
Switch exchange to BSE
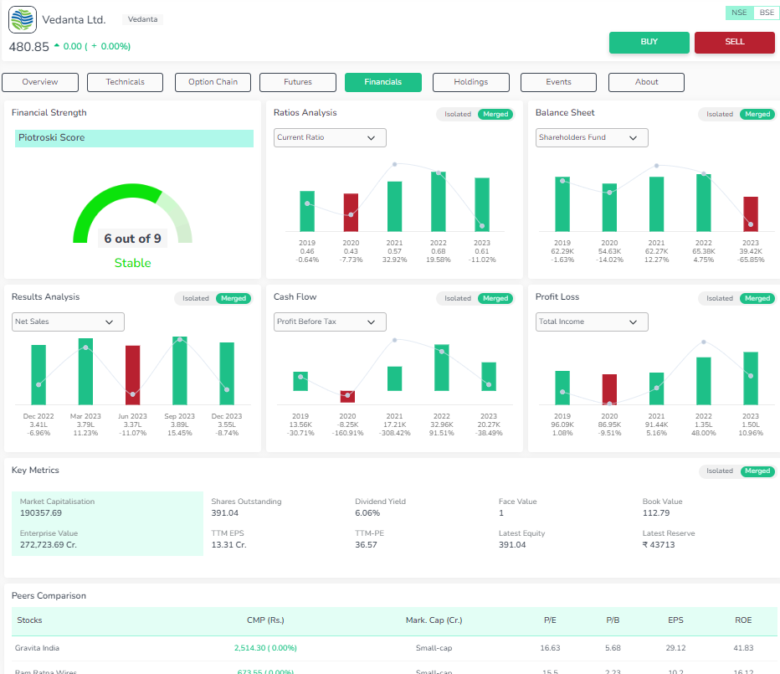coord(766,13)
